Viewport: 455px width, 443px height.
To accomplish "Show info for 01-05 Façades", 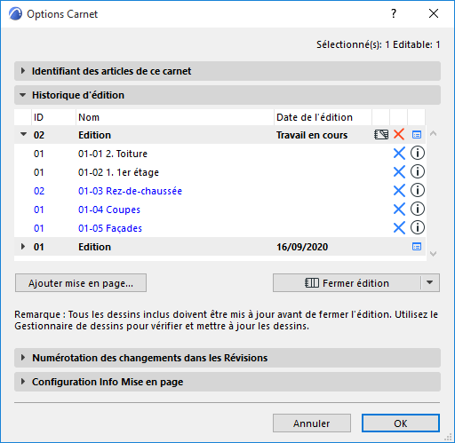I will click(x=418, y=228).
